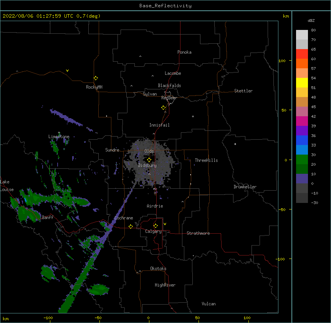Click the yellow V marker east of Calgary
This screenshot has width=331, height=323.
click(165, 224)
